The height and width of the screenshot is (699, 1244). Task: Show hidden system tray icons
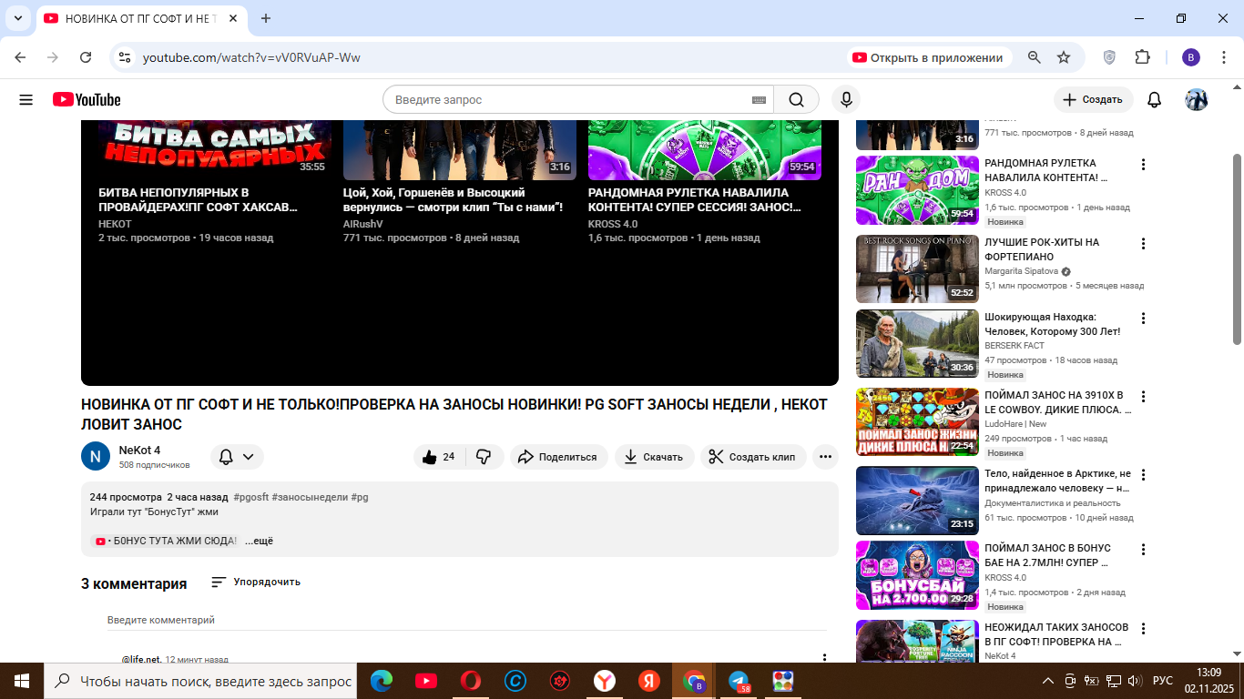(1048, 681)
